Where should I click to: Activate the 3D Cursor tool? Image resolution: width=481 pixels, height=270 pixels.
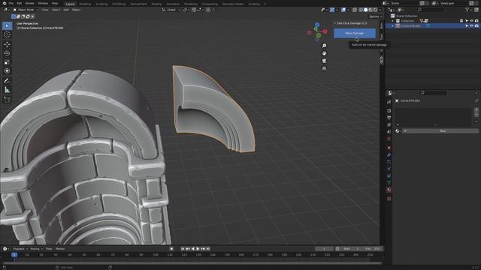pos(7,34)
